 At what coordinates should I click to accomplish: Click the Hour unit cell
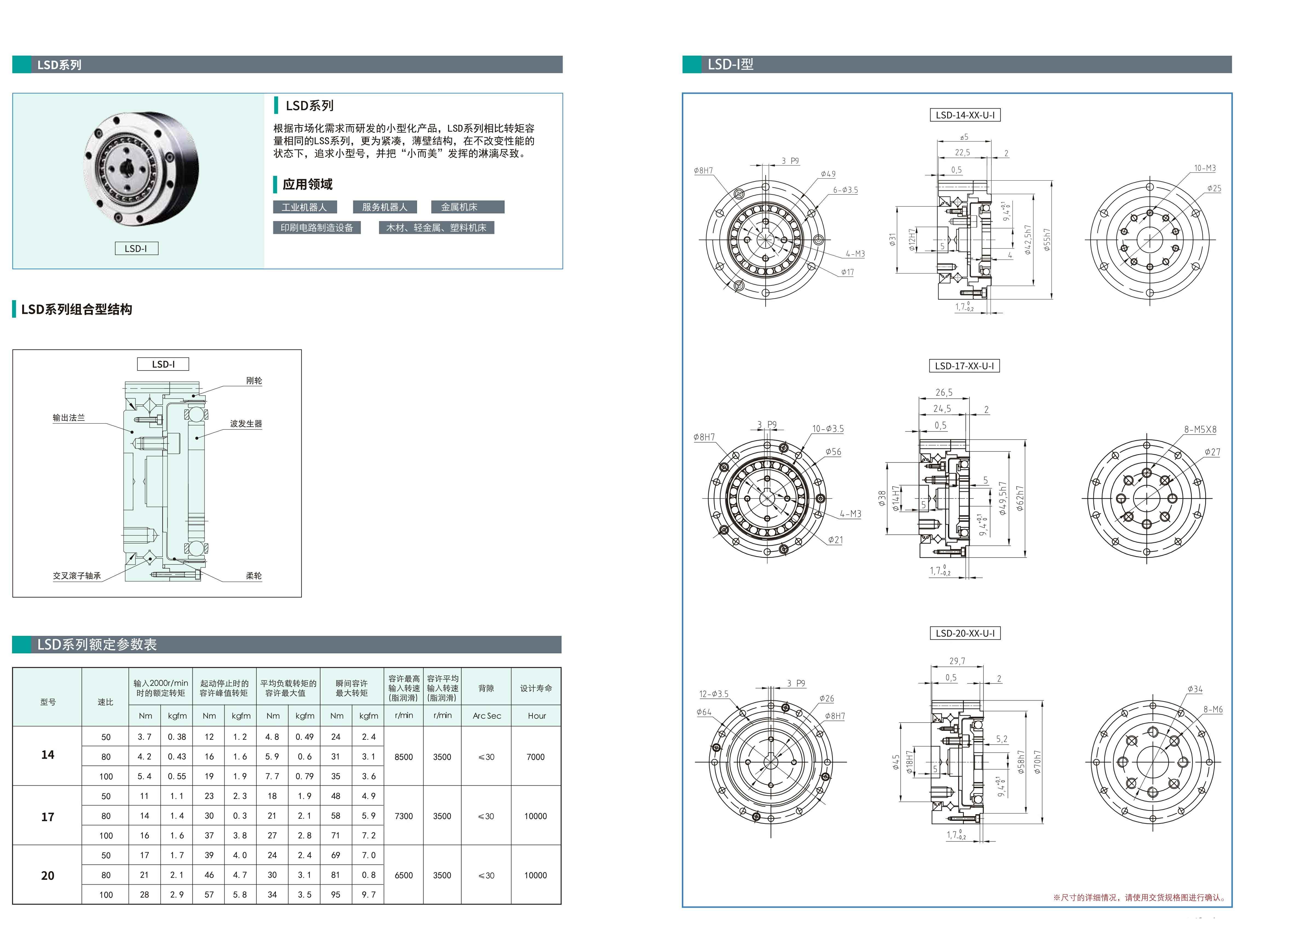pyautogui.click(x=537, y=715)
